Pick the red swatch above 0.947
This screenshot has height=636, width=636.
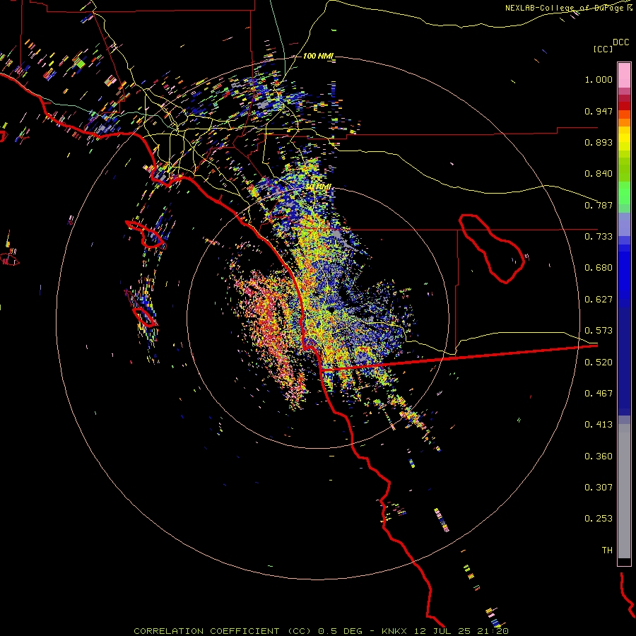pyautogui.click(x=624, y=106)
